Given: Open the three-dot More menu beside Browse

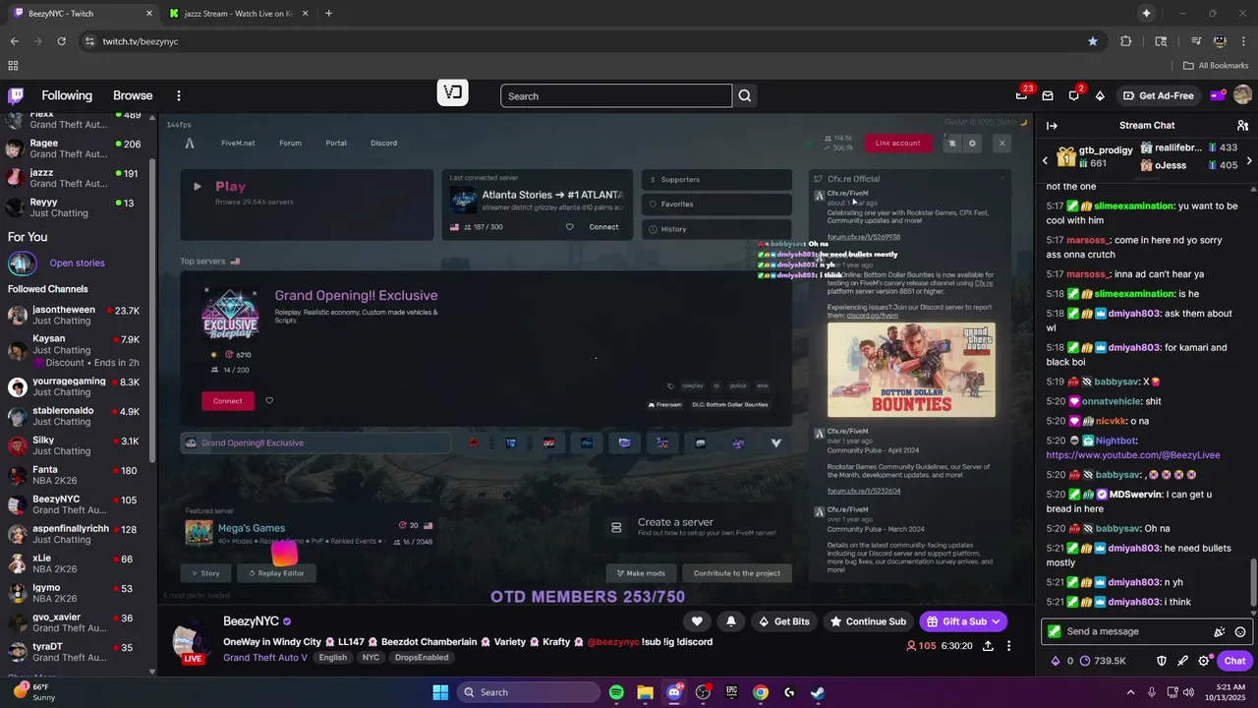Looking at the screenshot, I should pos(179,95).
